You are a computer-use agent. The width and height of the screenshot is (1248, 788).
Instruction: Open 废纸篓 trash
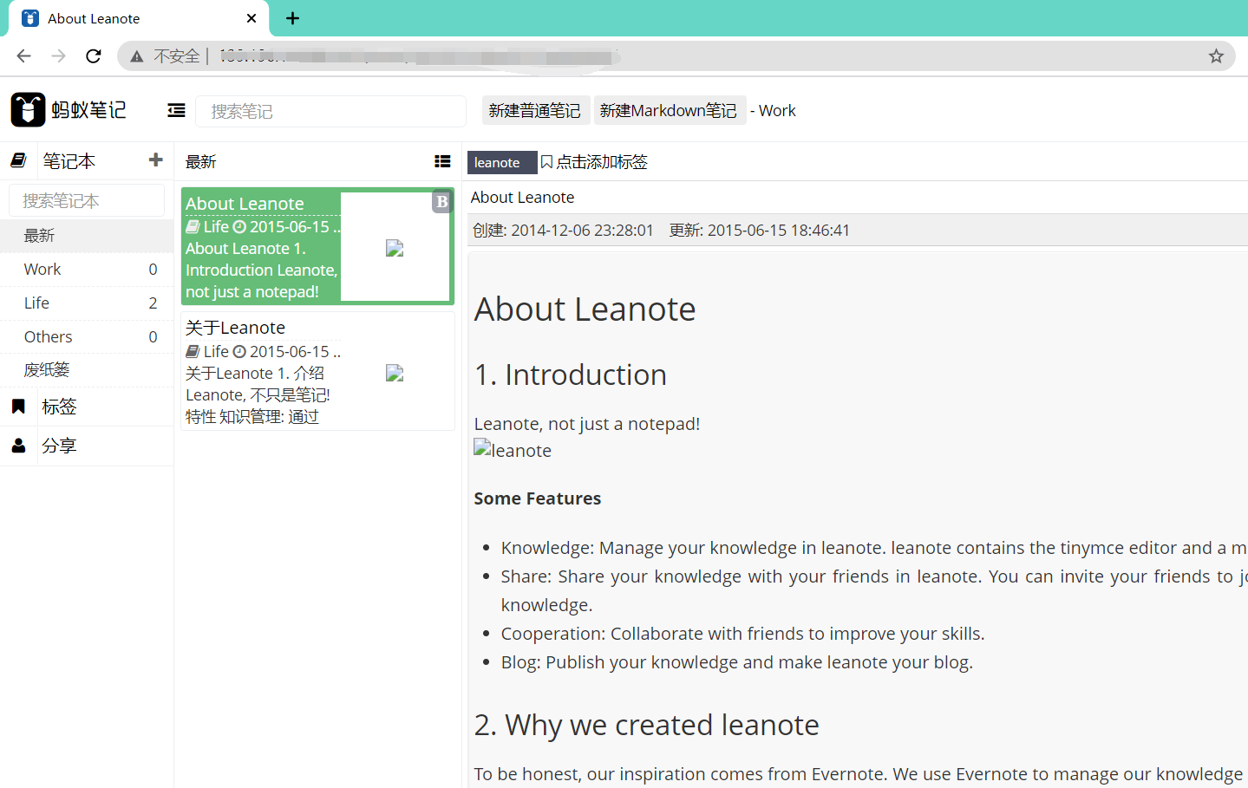pyautogui.click(x=87, y=370)
